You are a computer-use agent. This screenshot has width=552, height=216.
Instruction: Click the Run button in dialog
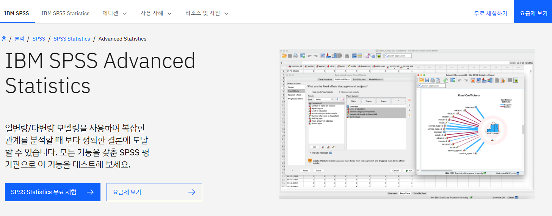[x=409, y=171]
